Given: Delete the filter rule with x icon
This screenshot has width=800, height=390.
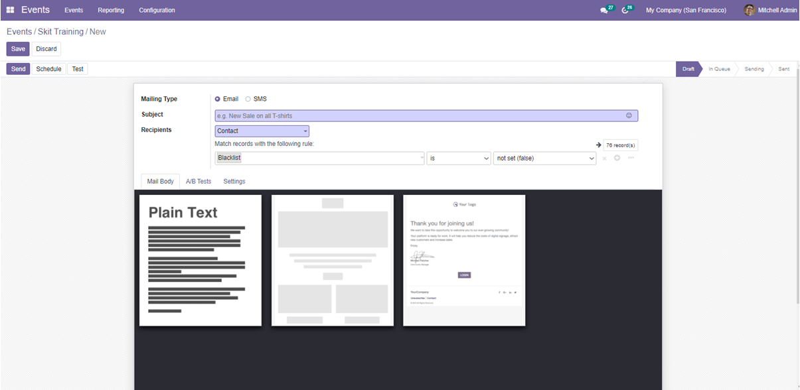Looking at the screenshot, I should coord(604,159).
